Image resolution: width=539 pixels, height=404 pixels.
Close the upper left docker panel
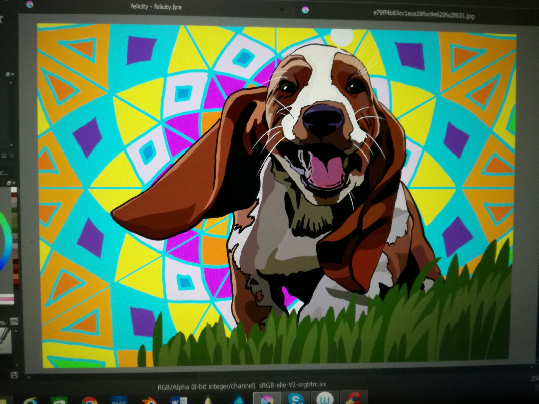pyautogui.click(x=13, y=74)
